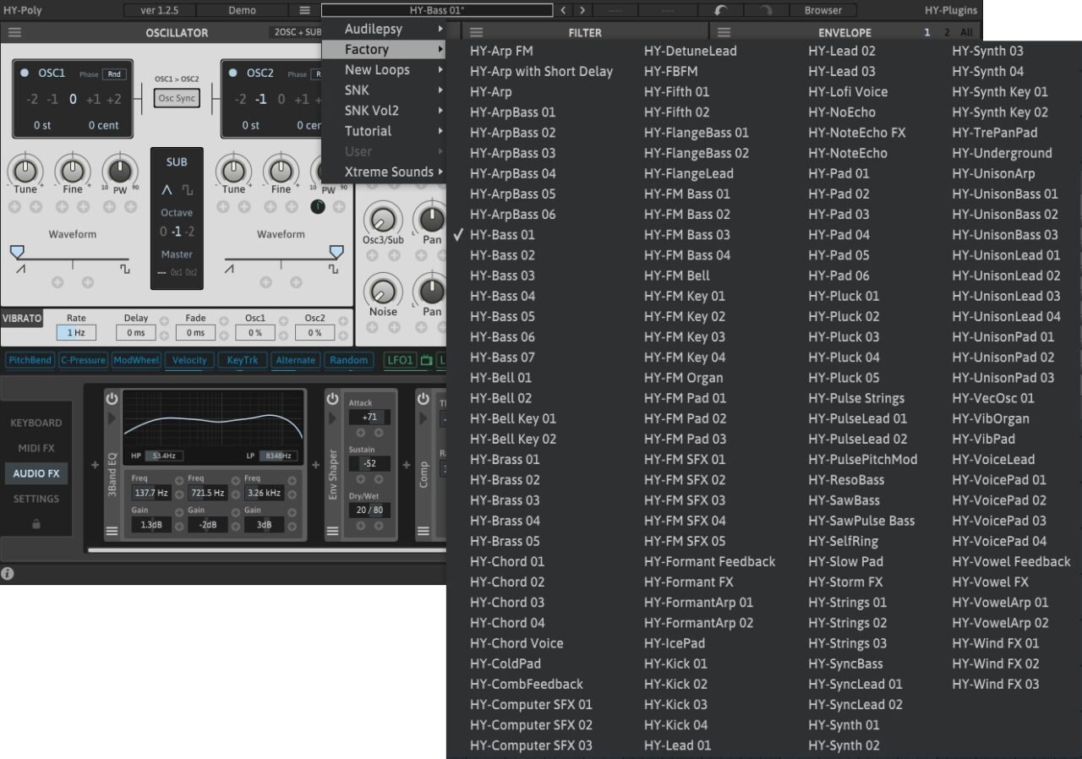Viewport: 1082px width, 759px height.
Task: Click the audio FX horizontal scrollbar
Action: (267, 551)
